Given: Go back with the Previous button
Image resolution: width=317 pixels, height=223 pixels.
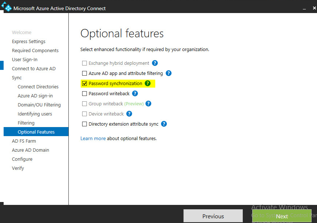Looking at the screenshot, I should [213, 216].
